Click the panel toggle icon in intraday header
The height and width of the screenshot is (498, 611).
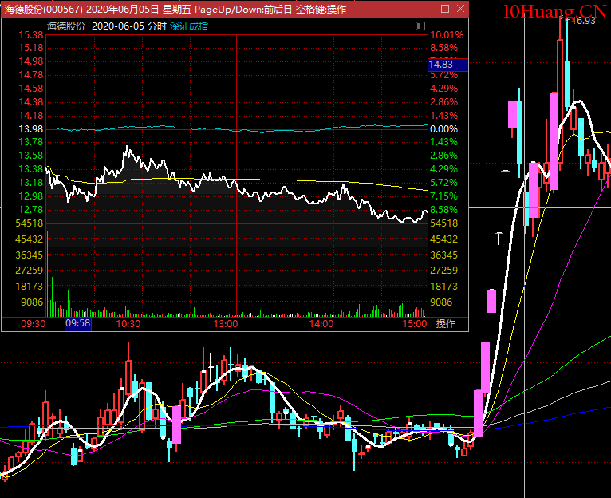click(420, 26)
